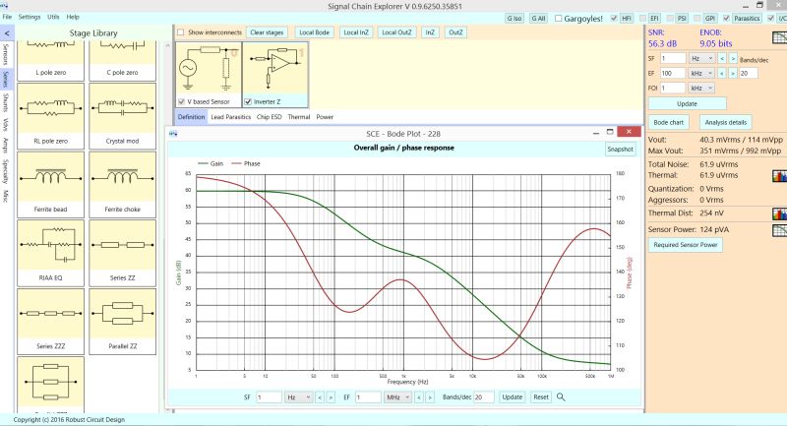Viewport: 787px width, 426px height.
Task: Click the FOI value input field
Action: click(673, 88)
